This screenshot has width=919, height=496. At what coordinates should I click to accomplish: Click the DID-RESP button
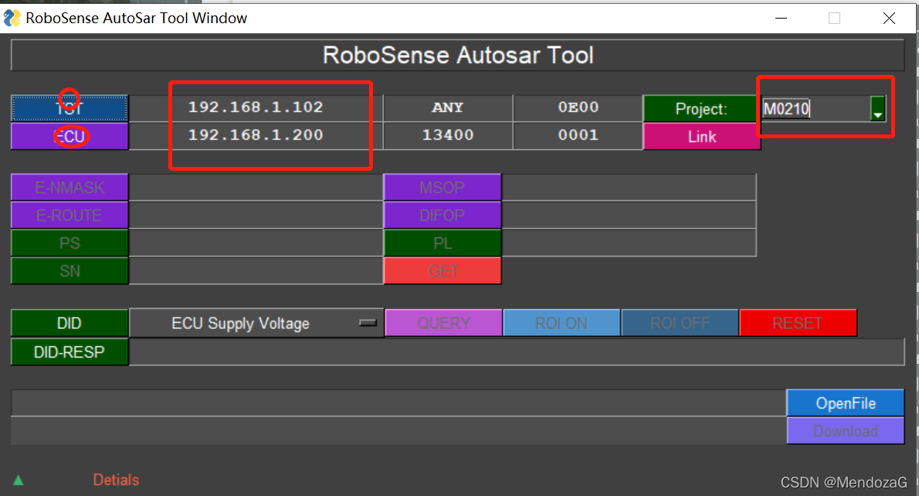pos(70,352)
